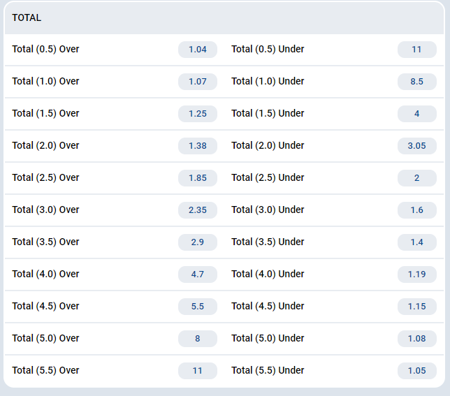
Task: Select Total (1.5) Under odds 4
Action: pyautogui.click(x=416, y=114)
